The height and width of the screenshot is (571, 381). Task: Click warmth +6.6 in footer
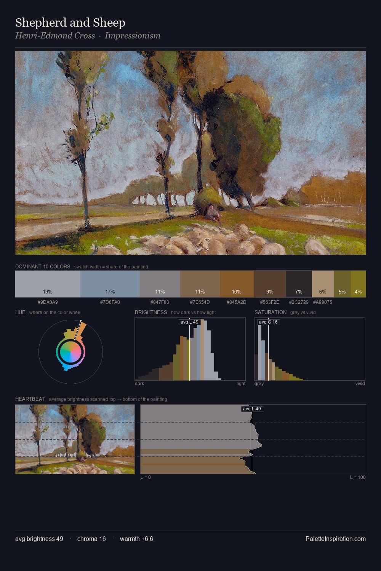pyautogui.click(x=136, y=539)
